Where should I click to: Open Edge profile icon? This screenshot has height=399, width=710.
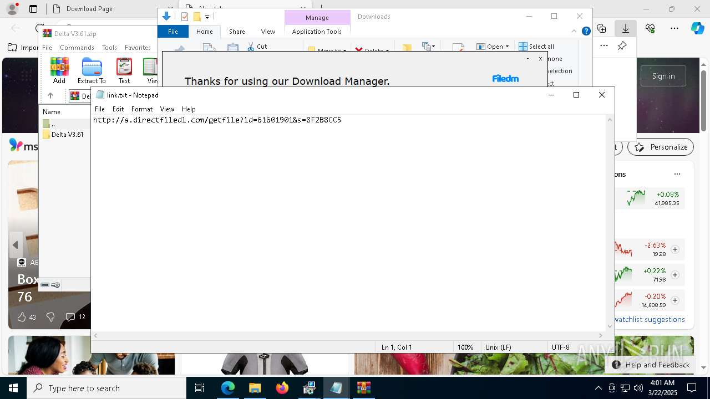[x=12, y=9]
